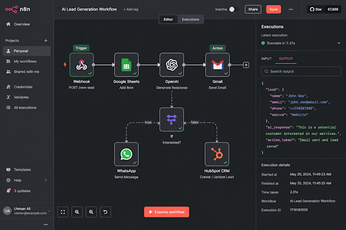
Task: Click the phone value +1234567890
Action: (301, 109)
